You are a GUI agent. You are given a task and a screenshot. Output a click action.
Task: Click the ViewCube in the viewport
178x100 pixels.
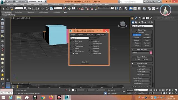[x=123, y=24]
